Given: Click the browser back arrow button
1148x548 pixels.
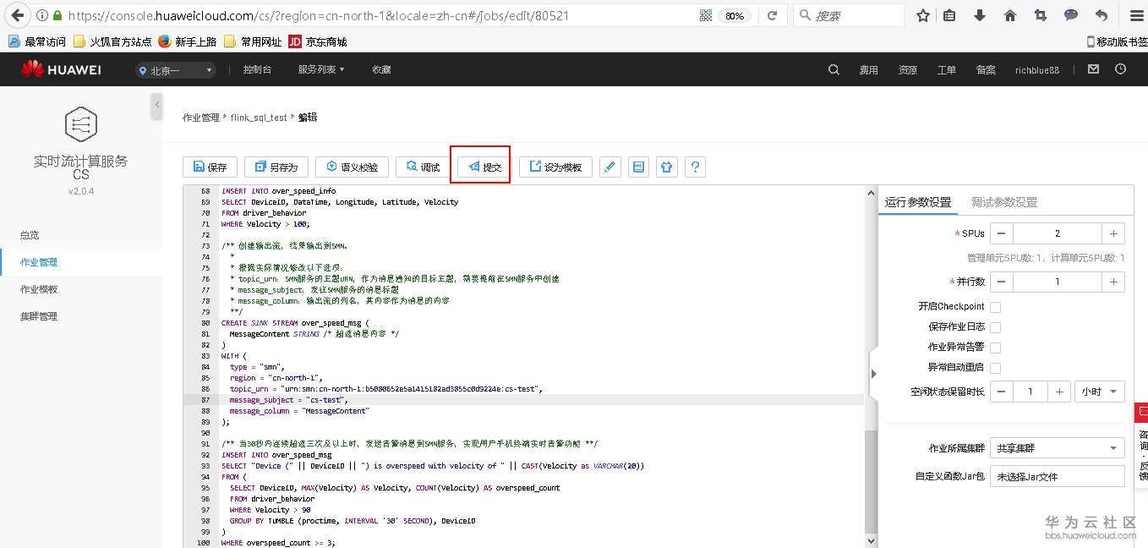Looking at the screenshot, I should click(x=17, y=15).
